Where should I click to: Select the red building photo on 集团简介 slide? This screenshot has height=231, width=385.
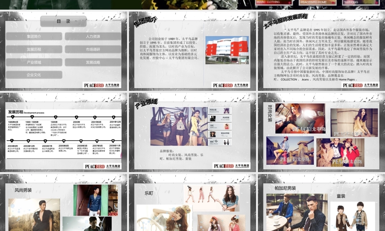(x=227, y=50)
